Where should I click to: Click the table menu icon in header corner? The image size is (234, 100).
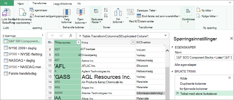click(x=50, y=42)
